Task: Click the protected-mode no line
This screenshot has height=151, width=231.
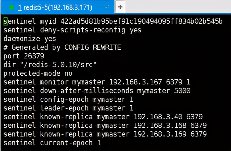Action: click(x=38, y=73)
